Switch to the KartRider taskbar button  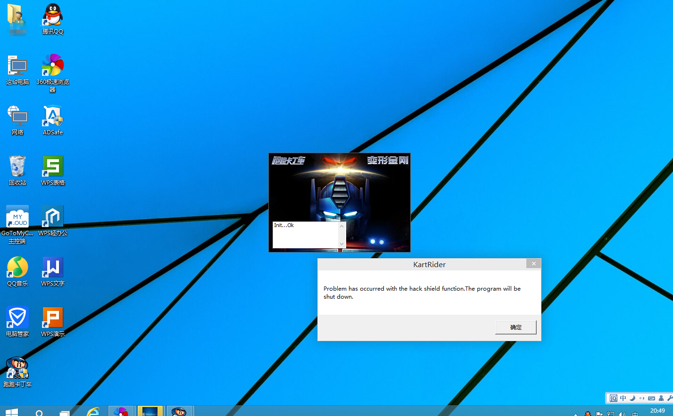(179, 411)
